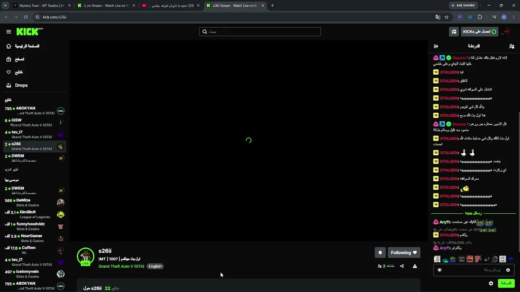Open the Kick home page from the sidebar
The image size is (520, 292).
pyautogui.click(x=23, y=46)
